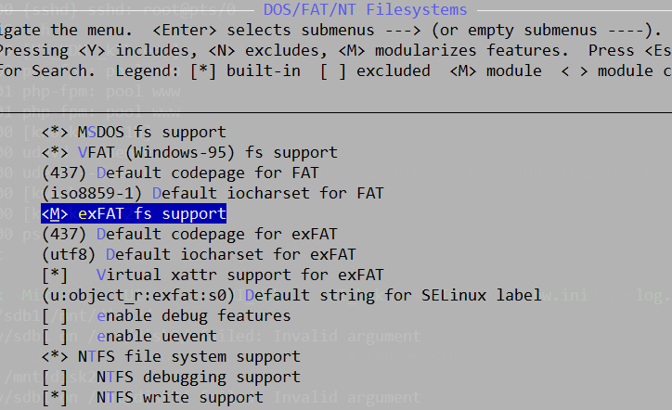This screenshot has height=410, width=672.
Task: Toggle MSDOS fs support tristate marker
Action: pos(55,132)
